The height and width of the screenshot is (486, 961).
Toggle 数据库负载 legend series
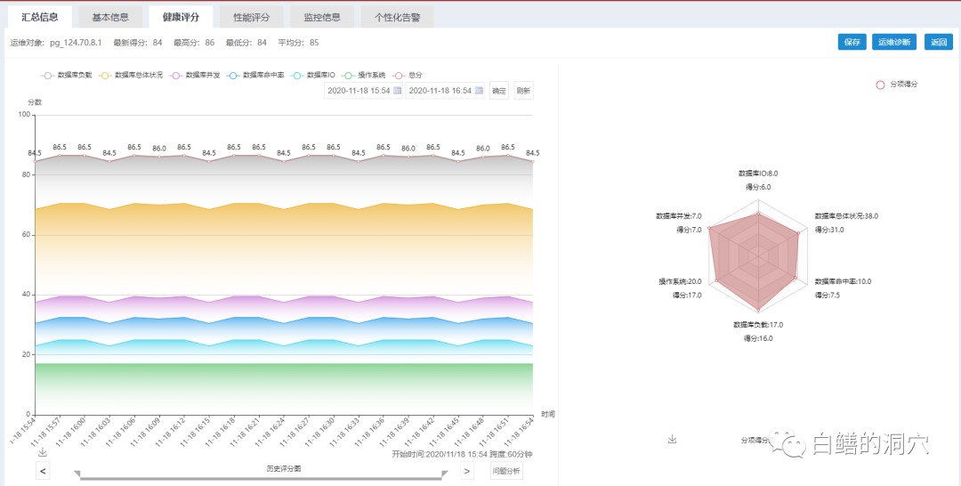click(67, 76)
